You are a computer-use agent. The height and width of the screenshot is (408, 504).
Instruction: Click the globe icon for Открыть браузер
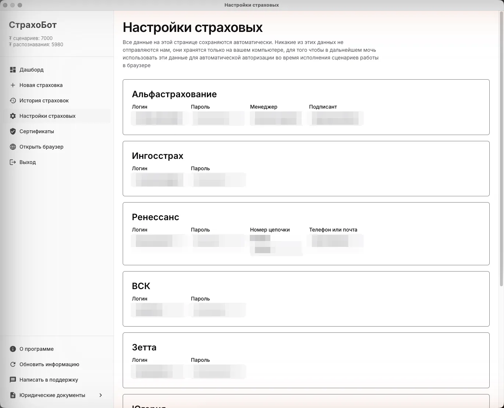point(13,147)
